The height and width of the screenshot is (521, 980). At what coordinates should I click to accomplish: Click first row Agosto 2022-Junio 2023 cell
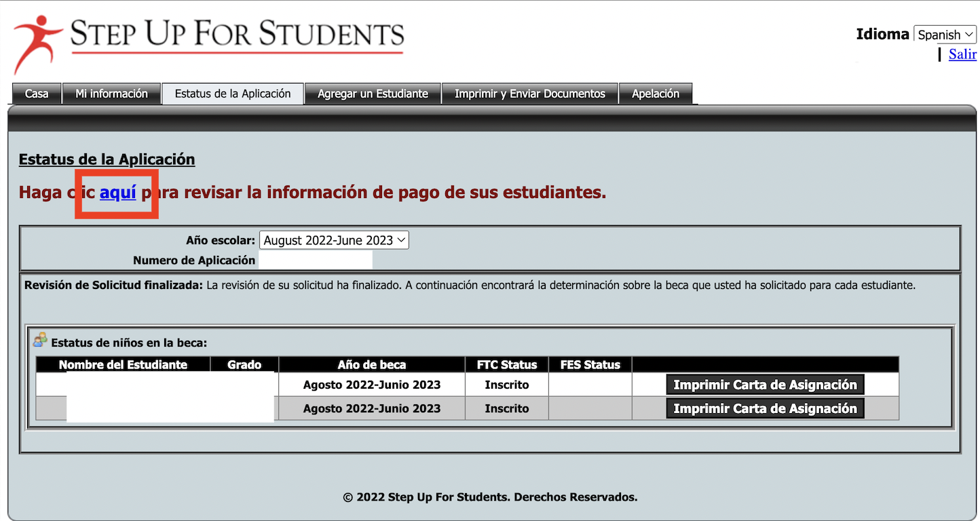(x=372, y=385)
